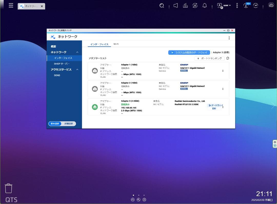Switch to the Wi-Fi tab
The height and width of the screenshot is (204, 277).
click(116, 44)
